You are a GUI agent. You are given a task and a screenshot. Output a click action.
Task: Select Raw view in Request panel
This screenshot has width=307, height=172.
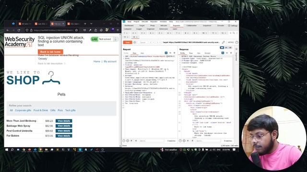coord(134,53)
